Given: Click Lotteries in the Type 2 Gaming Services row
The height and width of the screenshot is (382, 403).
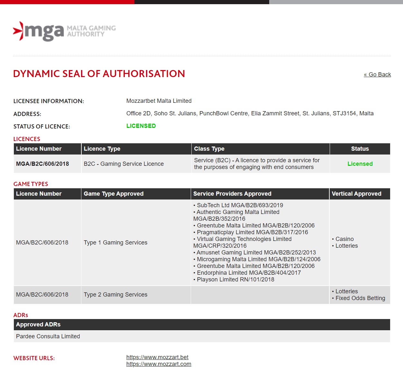Looking at the screenshot, I should pyautogui.click(x=345, y=291).
